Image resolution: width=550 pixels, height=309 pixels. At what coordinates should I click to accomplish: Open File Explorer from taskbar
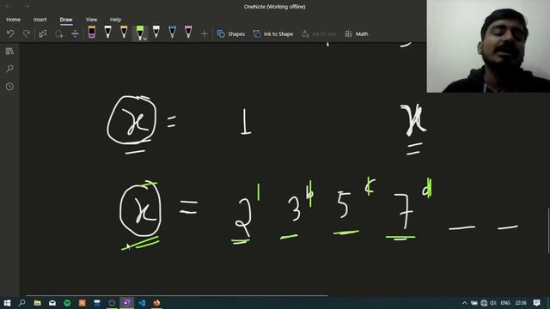(x=37, y=303)
